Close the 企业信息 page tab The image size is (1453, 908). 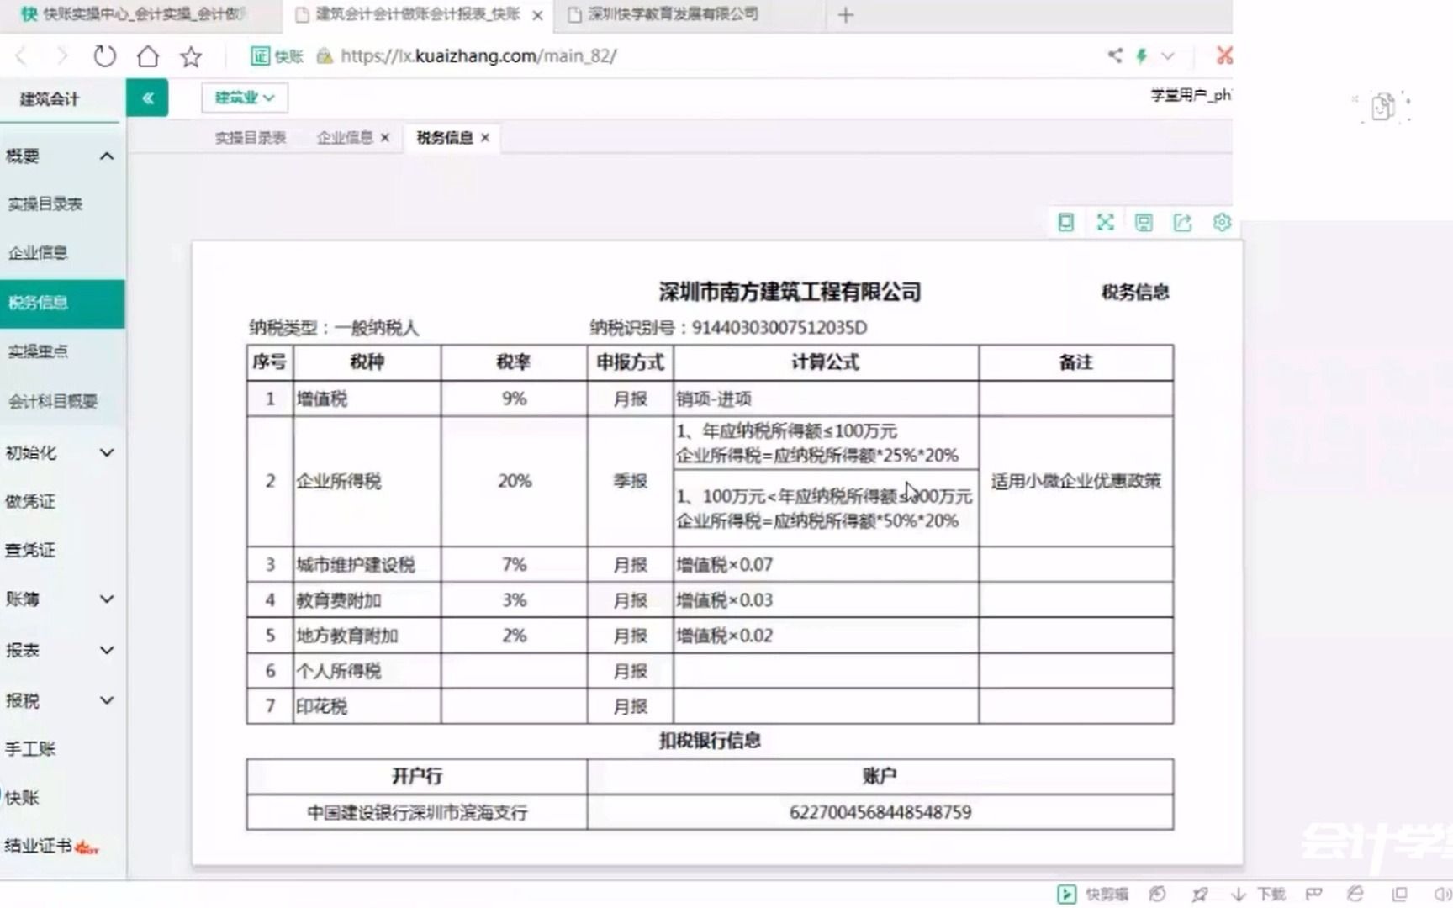(x=385, y=138)
